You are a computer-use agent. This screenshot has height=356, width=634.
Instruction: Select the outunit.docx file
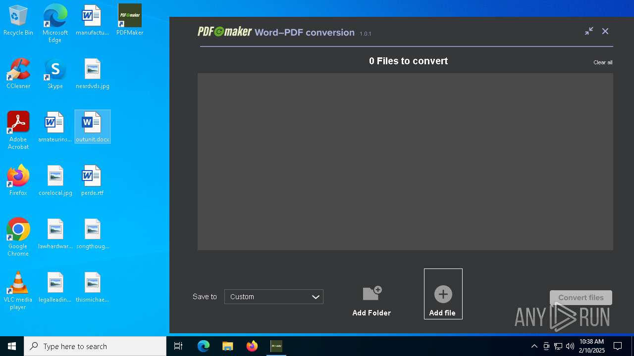point(93,127)
